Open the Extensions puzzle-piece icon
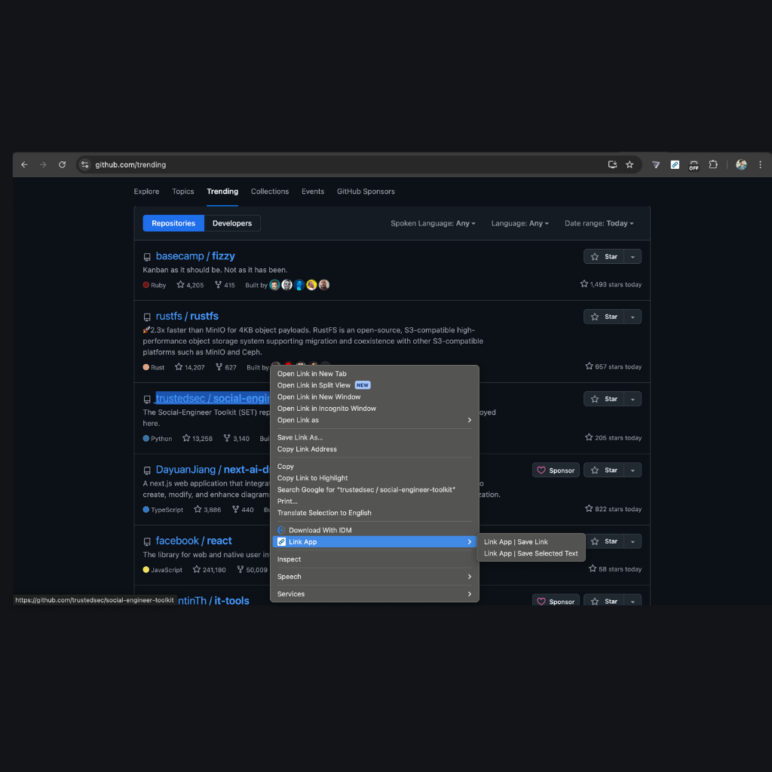 pos(713,164)
